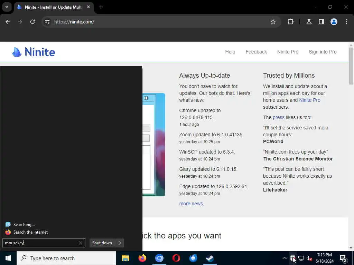Viewport: 354px width, 265px height.
Task: Open the clock showing 7:13 PM
Action: 324,258
